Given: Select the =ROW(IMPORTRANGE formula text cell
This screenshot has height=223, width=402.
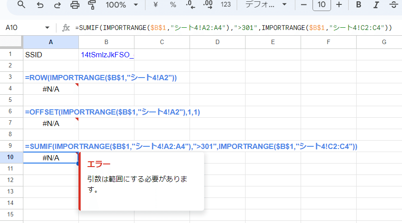Looking at the screenshot, I should point(101,78).
